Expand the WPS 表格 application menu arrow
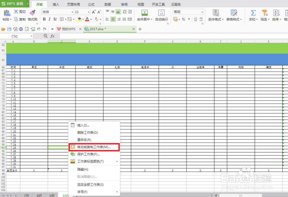Screen dimensions: 288x197 pyautogui.click(x=28, y=4)
